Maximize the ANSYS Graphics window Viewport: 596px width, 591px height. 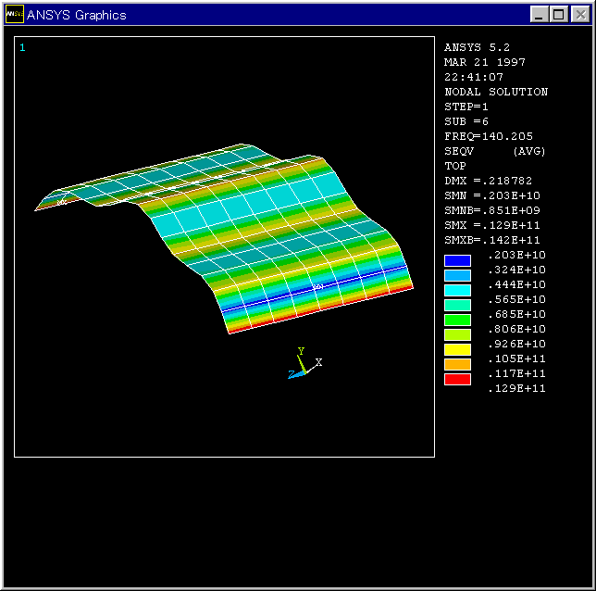click(x=559, y=14)
